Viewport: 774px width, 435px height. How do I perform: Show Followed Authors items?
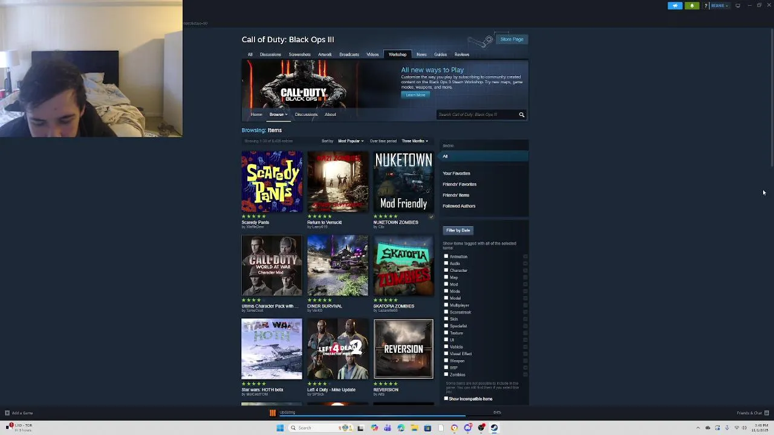459,206
